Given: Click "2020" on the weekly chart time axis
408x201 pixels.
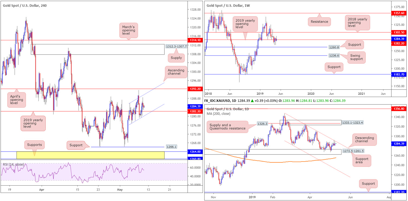Looking at the screenshot, I should coord(311,93).
